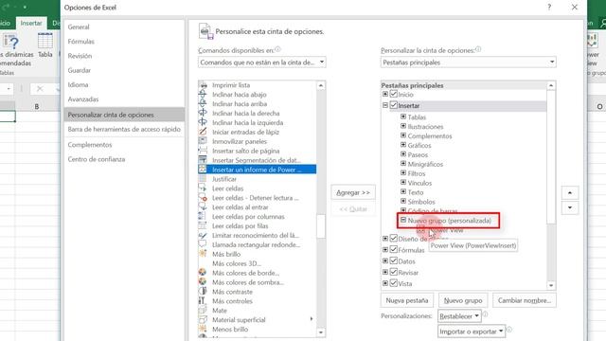
Task: Select the Texto group in tree
Action: coord(416,192)
